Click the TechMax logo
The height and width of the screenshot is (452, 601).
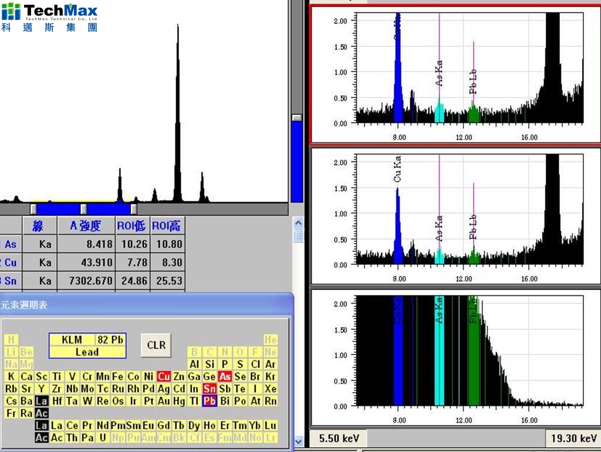(49, 17)
